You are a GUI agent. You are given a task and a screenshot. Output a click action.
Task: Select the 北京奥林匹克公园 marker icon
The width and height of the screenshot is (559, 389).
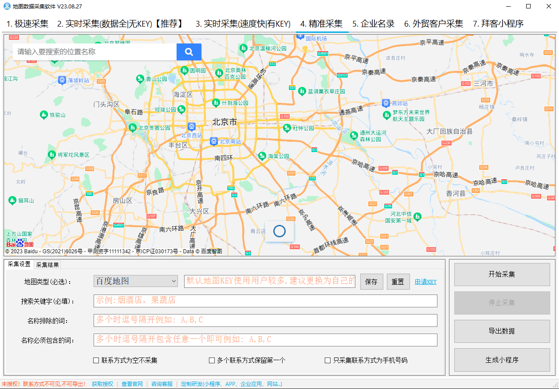219,73
